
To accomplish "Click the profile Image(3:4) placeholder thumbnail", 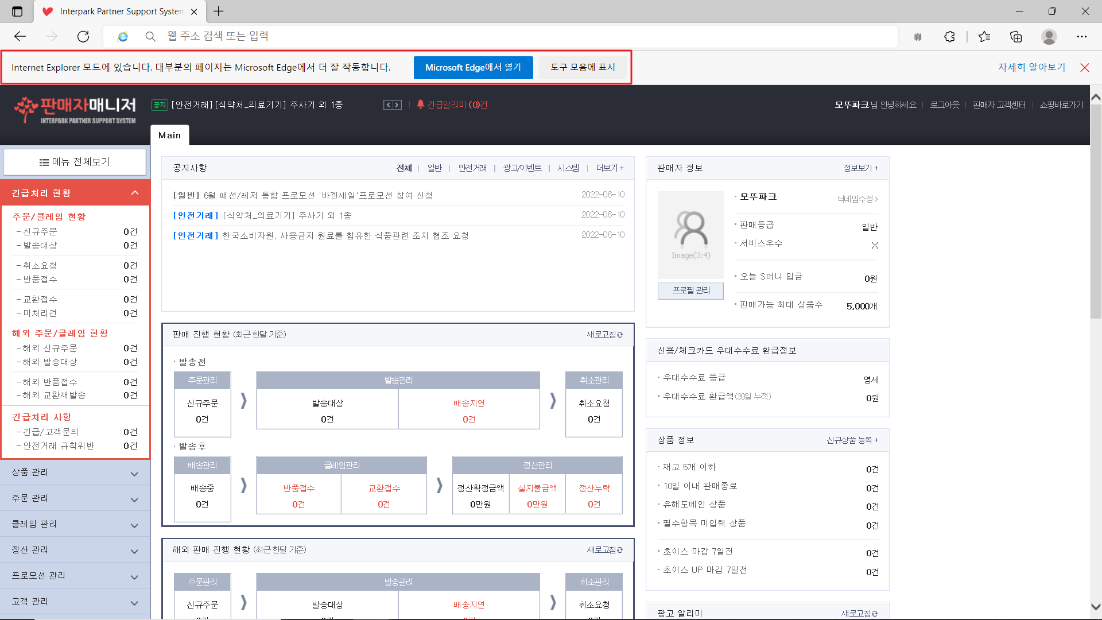I will pos(690,235).
